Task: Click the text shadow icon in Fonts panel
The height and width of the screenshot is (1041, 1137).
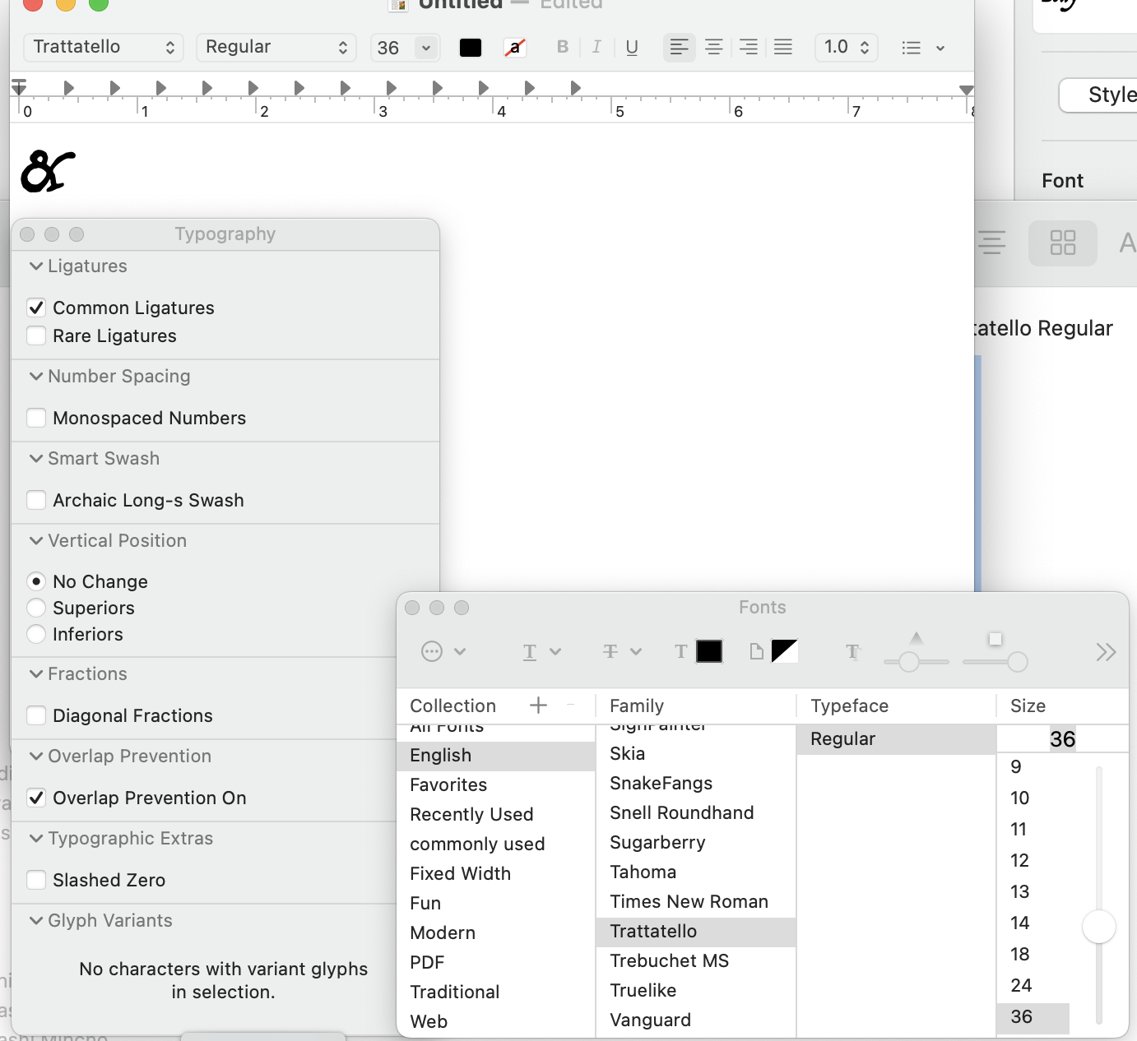Action: pyautogui.click(x=853, y=652)
